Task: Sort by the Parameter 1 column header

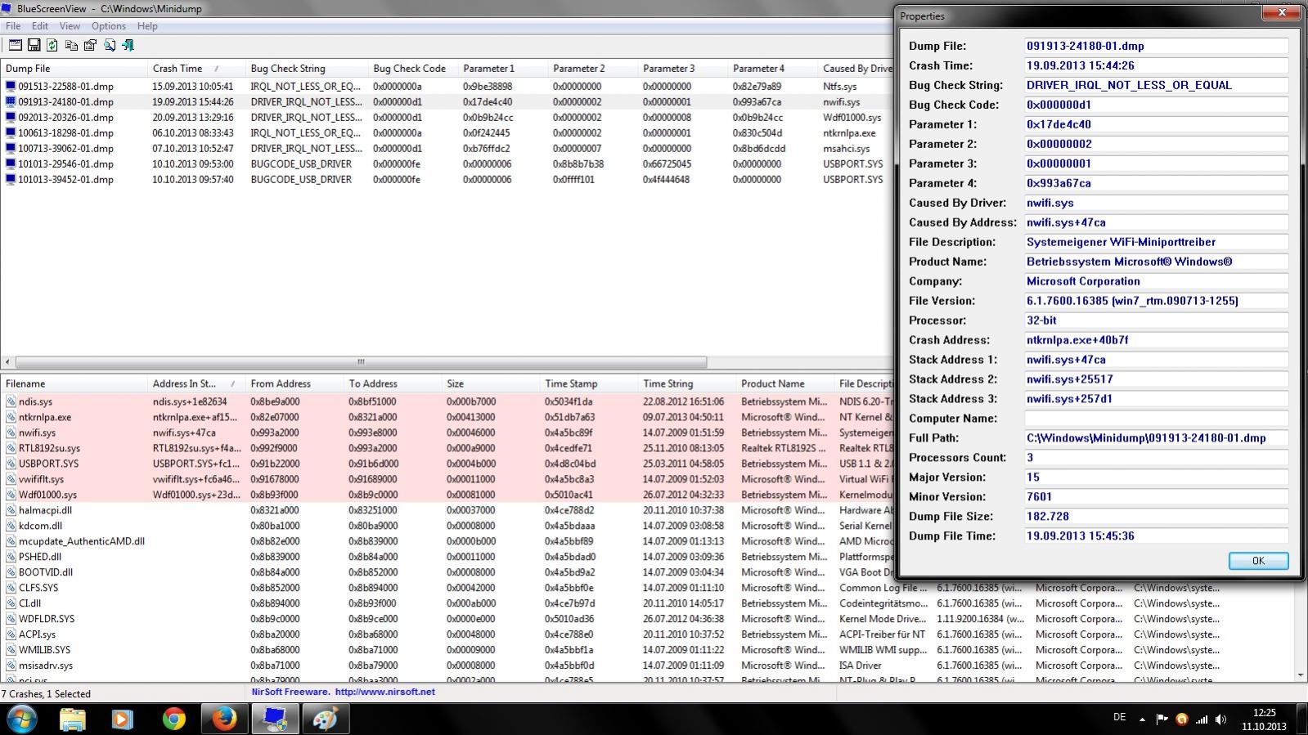Action: point(503,69)
